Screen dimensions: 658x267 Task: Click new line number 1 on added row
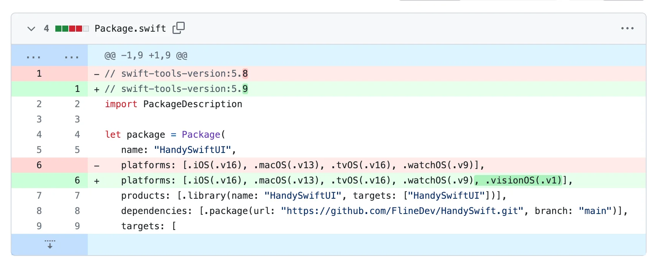coord(77,89)
